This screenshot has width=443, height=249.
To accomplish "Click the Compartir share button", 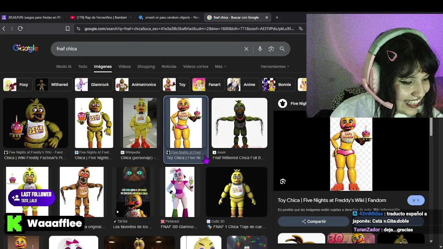I will coord(314,221).
